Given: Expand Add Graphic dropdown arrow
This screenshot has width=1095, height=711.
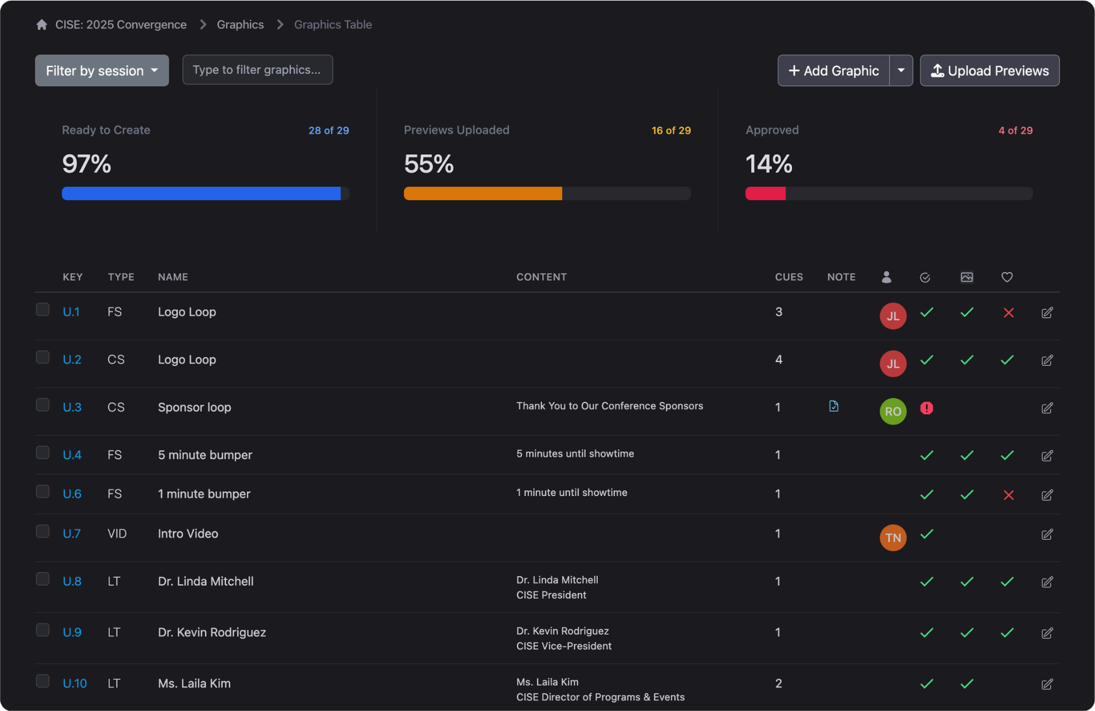Looking at the screenshot, I should coord(901,71).
